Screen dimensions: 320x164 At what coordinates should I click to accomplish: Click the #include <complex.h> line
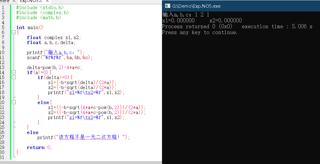(x=43, y=13)
